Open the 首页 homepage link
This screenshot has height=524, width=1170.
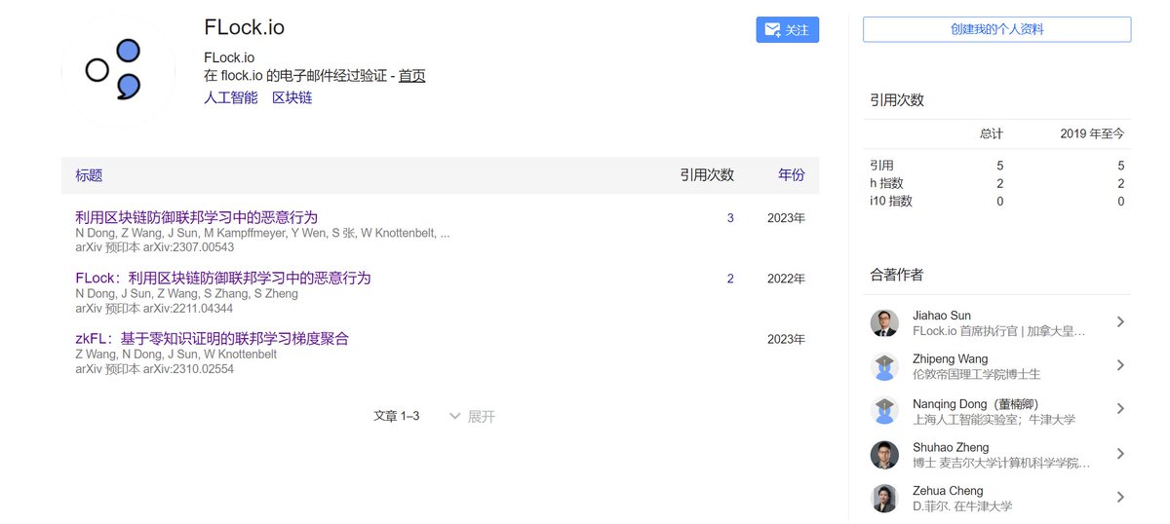click(x=411, y=76)
